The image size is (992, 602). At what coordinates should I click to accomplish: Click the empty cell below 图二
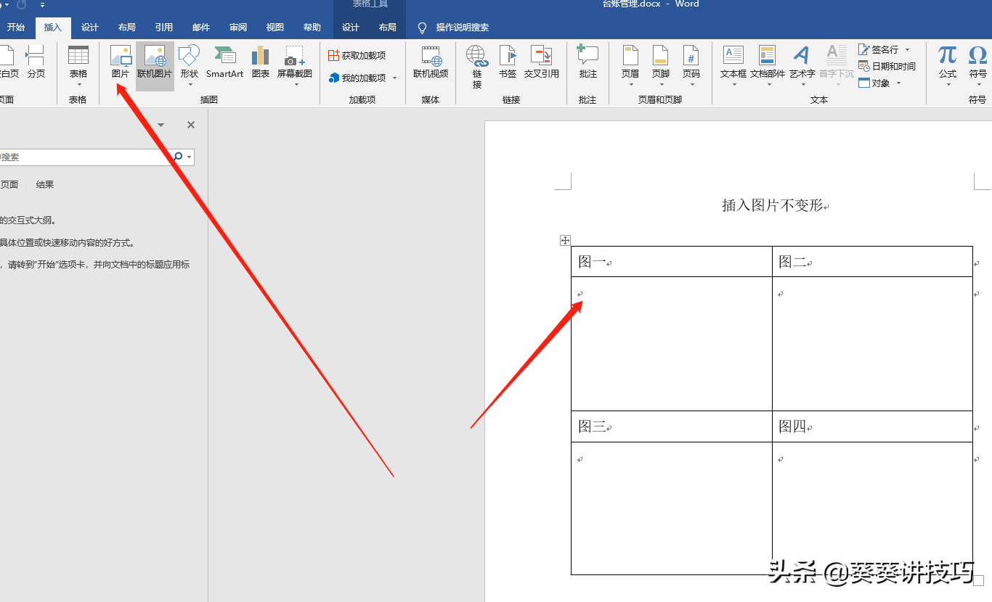[872, 344]
